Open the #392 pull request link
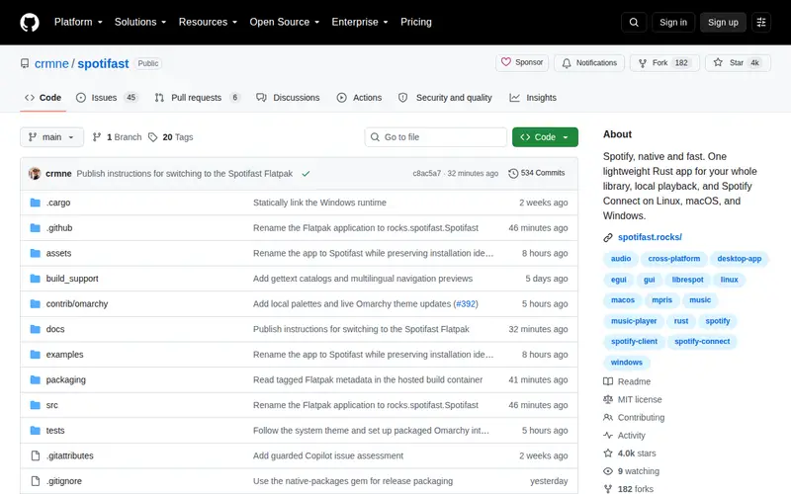791x494 pixels. 466,304
